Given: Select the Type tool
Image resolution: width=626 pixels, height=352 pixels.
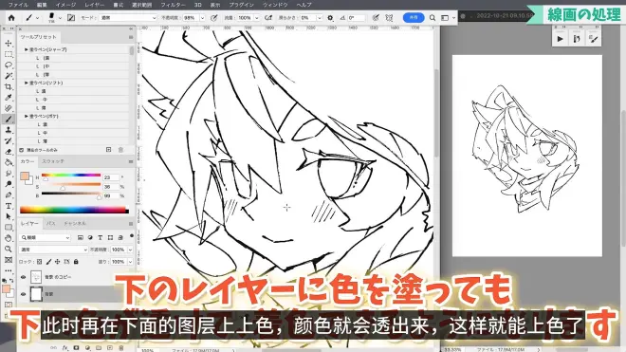Looking at the screenshot, I should pyautogui.click(x=9, y=206).
